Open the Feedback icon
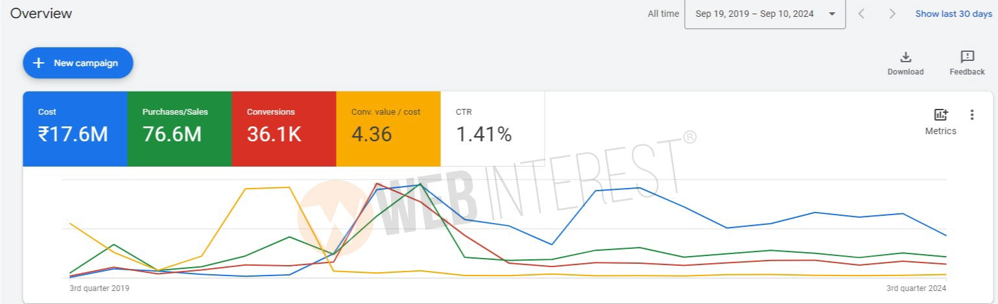The height and width of the screenshot is (304, 998). coord(967,57)
